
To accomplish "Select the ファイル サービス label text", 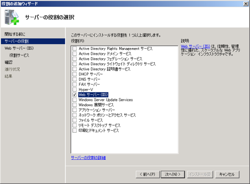I will [x=90, y=120].
